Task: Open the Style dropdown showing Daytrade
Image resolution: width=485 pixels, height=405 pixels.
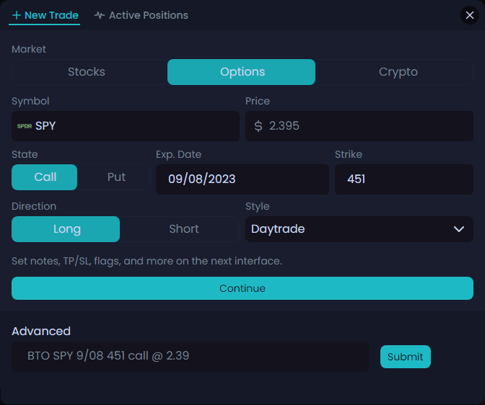Action: click(x=359, y=229)
